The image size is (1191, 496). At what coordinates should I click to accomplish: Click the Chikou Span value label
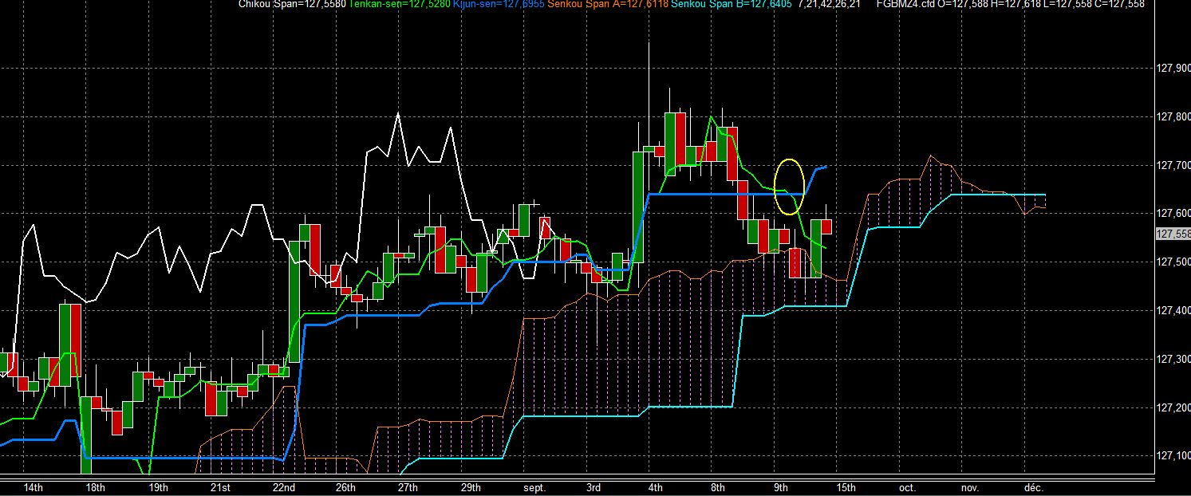[x=293, y=4]
